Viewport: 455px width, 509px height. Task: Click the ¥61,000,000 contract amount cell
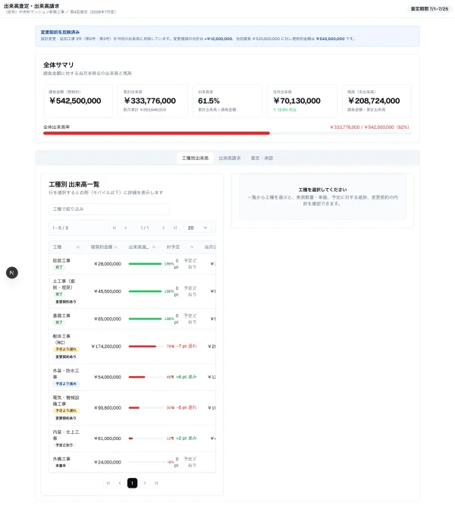pos(108,438)
